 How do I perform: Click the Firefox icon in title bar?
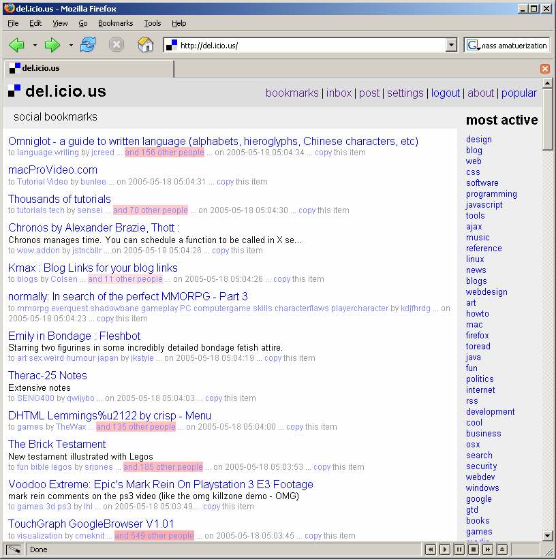pos(9,8)
